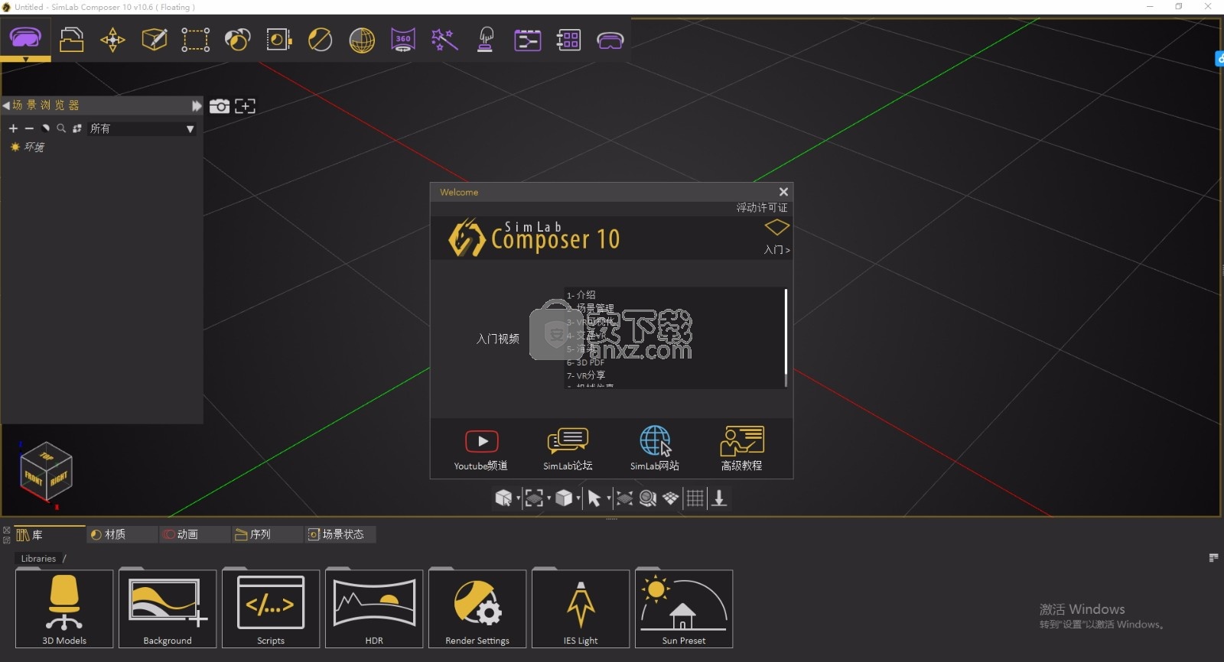Toggle the viewport grid display icon
The height and width of the screenshot is (662, 1224).
click(x=695, y=498)
